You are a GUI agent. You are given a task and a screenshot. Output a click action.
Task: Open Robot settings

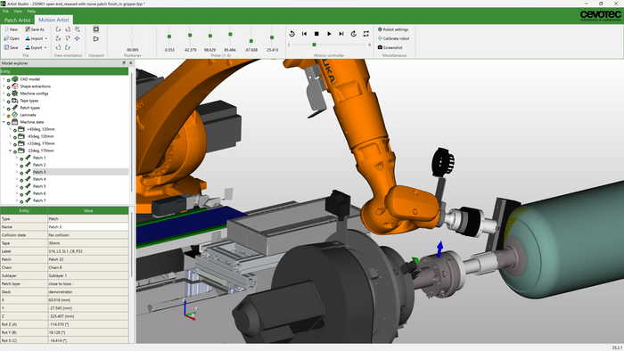(393, 29)
